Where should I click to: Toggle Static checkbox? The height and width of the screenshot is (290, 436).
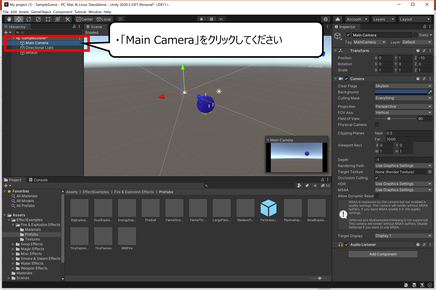tap(416, 35)
